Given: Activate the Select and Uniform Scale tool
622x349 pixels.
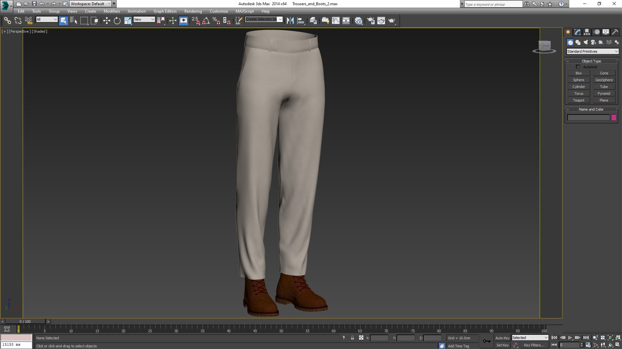Looking at the screenshot, I should pos(128,21).
